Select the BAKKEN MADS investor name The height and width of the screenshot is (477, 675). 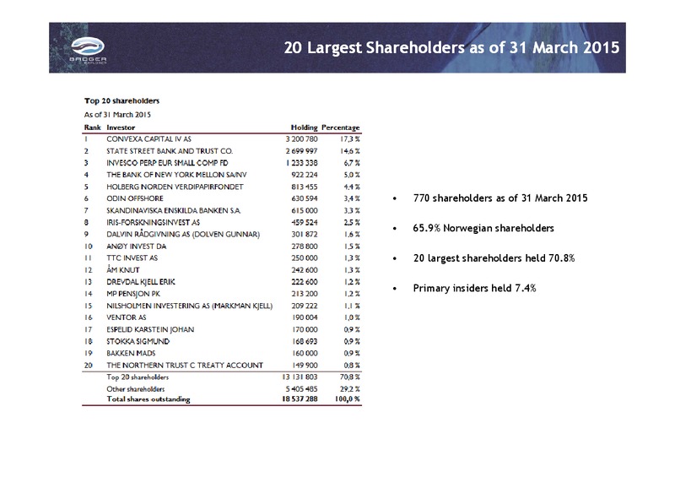pyautogui.click(x=132, y=354)
